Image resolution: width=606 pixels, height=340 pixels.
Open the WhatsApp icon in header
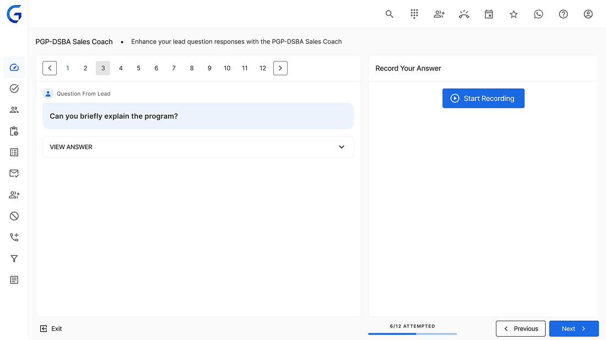538,14
